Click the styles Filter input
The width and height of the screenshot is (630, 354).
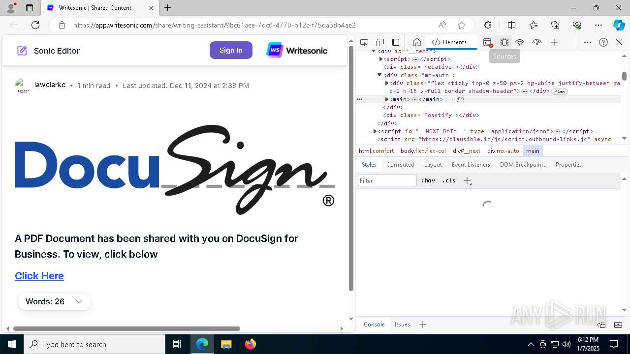pos(387,181)
